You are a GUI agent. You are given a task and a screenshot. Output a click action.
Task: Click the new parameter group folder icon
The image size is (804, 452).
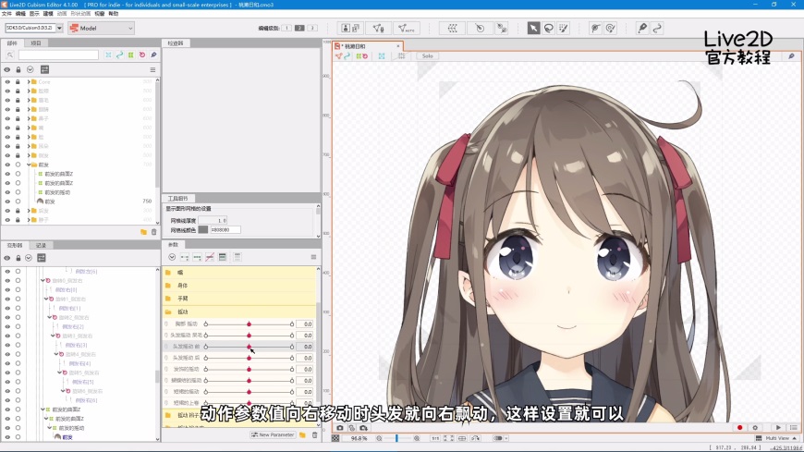pyautogui.click(x=302, y=435)
